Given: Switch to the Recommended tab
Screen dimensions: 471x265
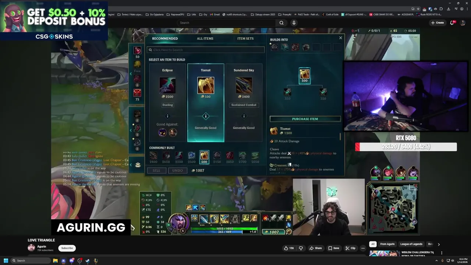Looking at the screenshot, I should point(165,38).
